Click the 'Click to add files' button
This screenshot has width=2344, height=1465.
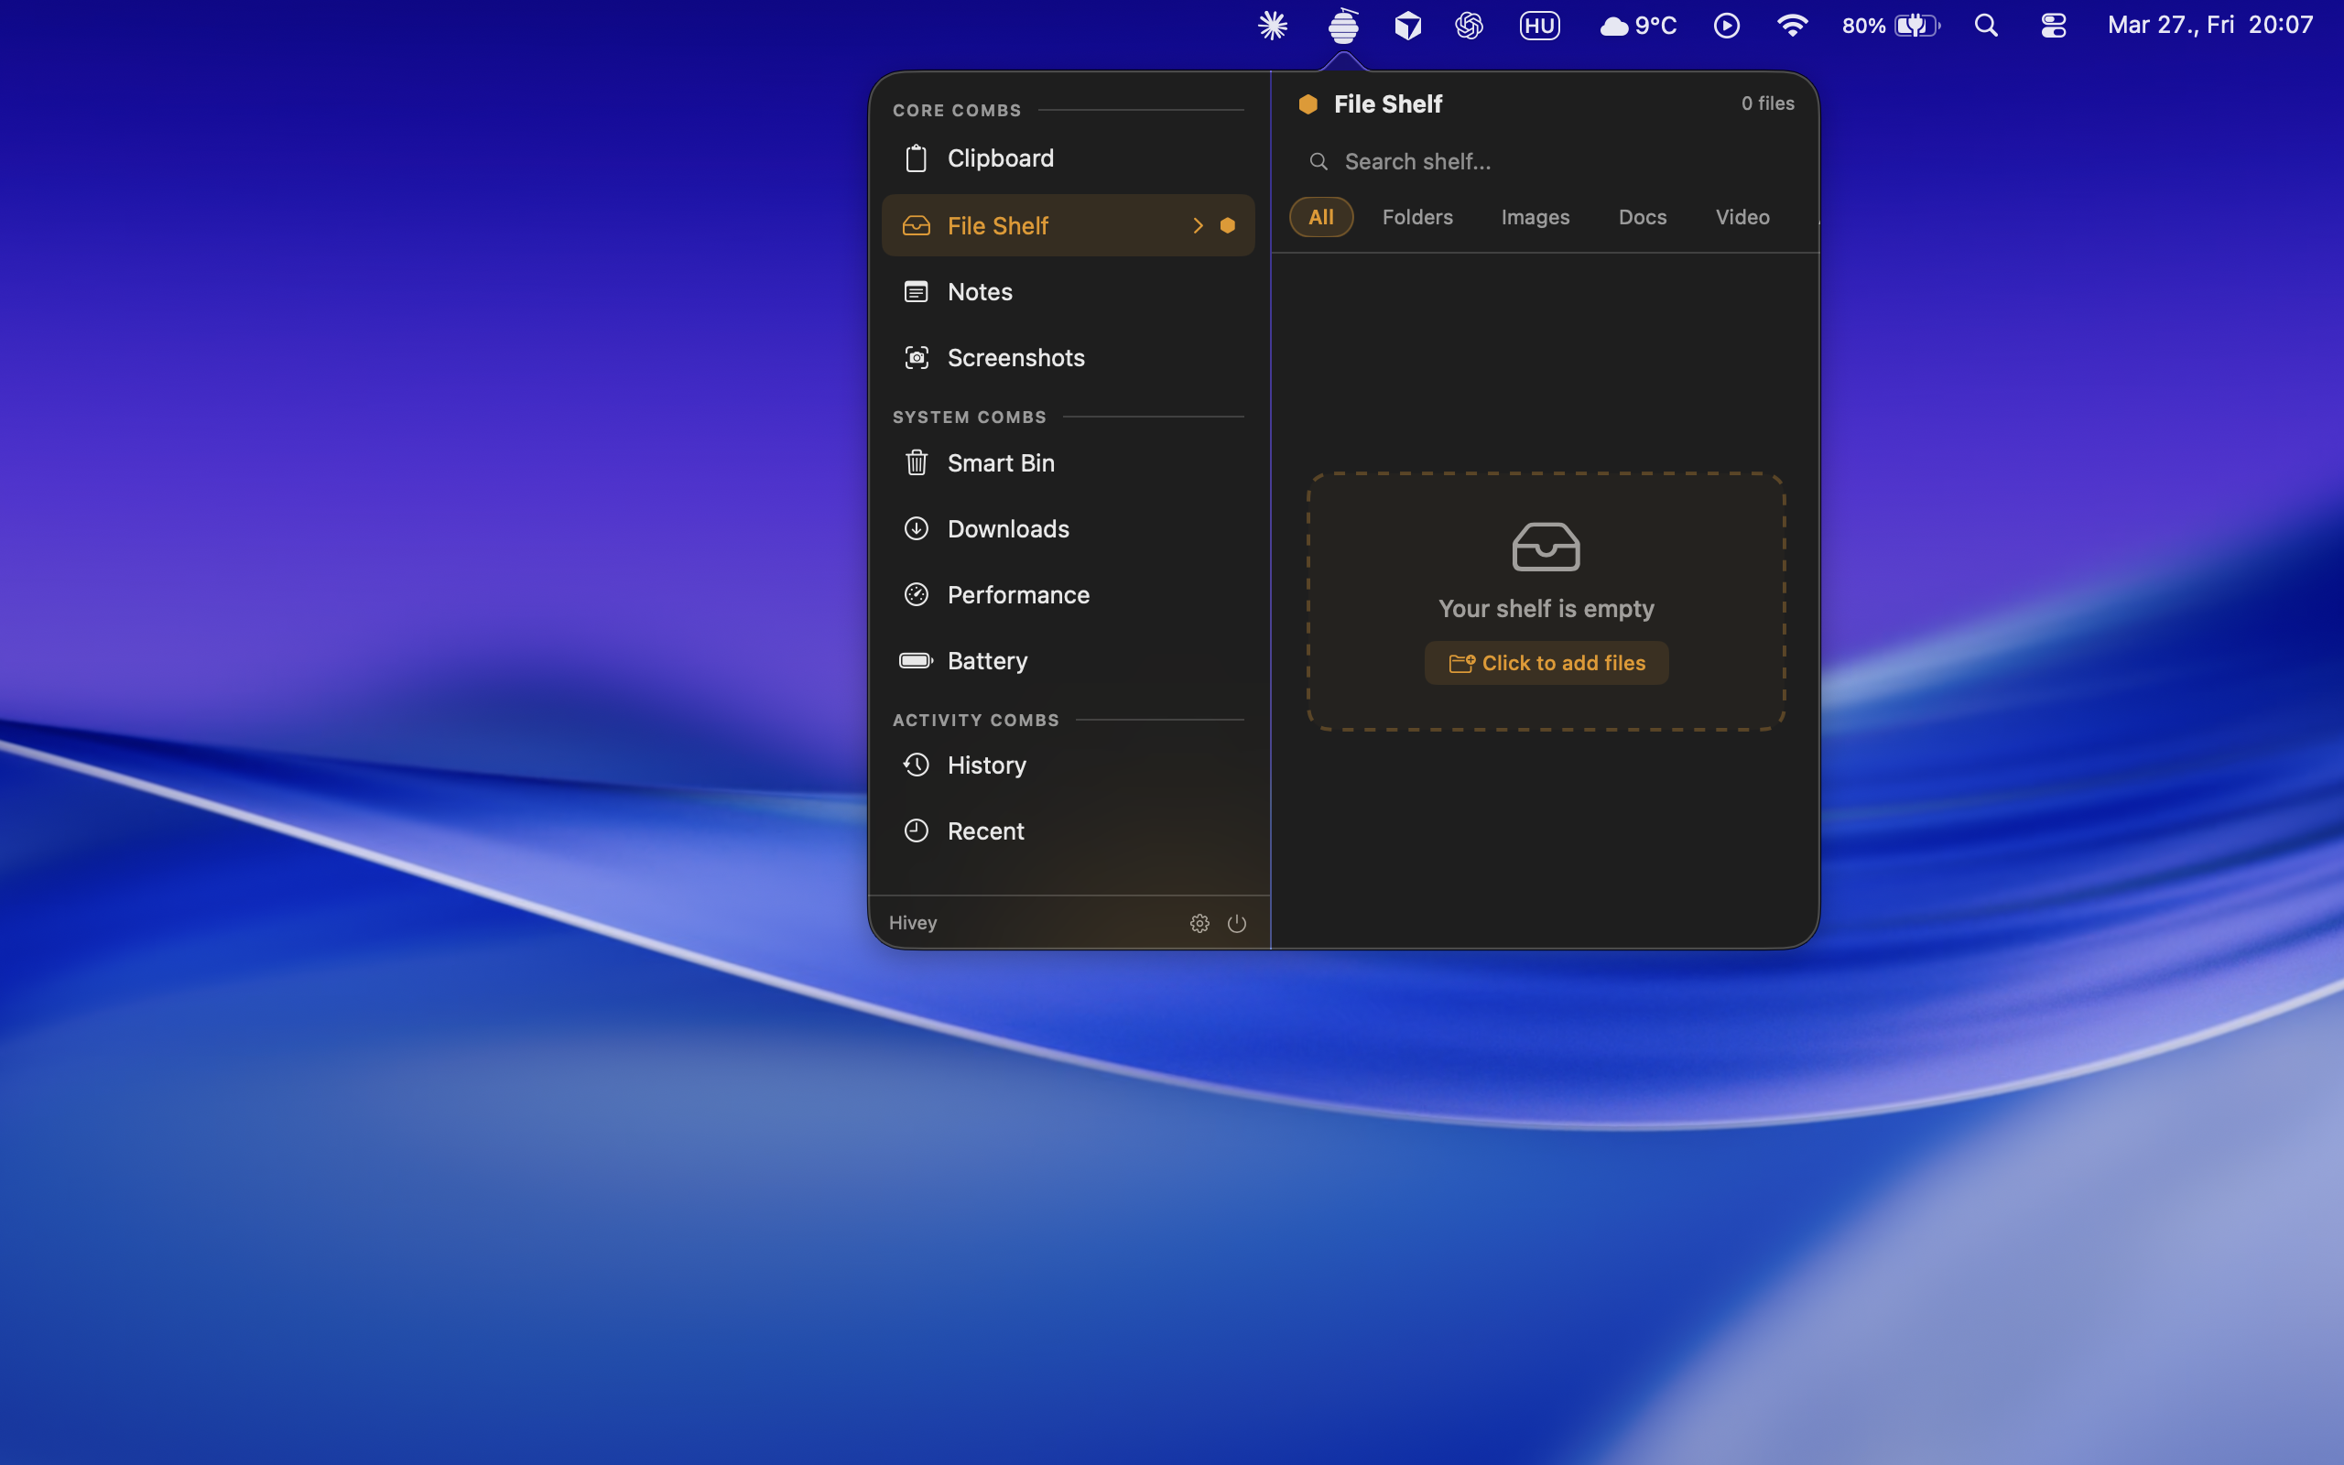coord(1546,663)
